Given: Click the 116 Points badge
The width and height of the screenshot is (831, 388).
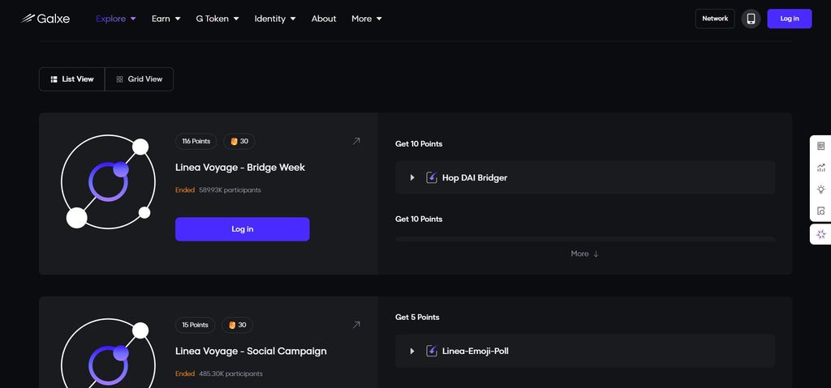Looking at the screenshot, I should [196, 141].
